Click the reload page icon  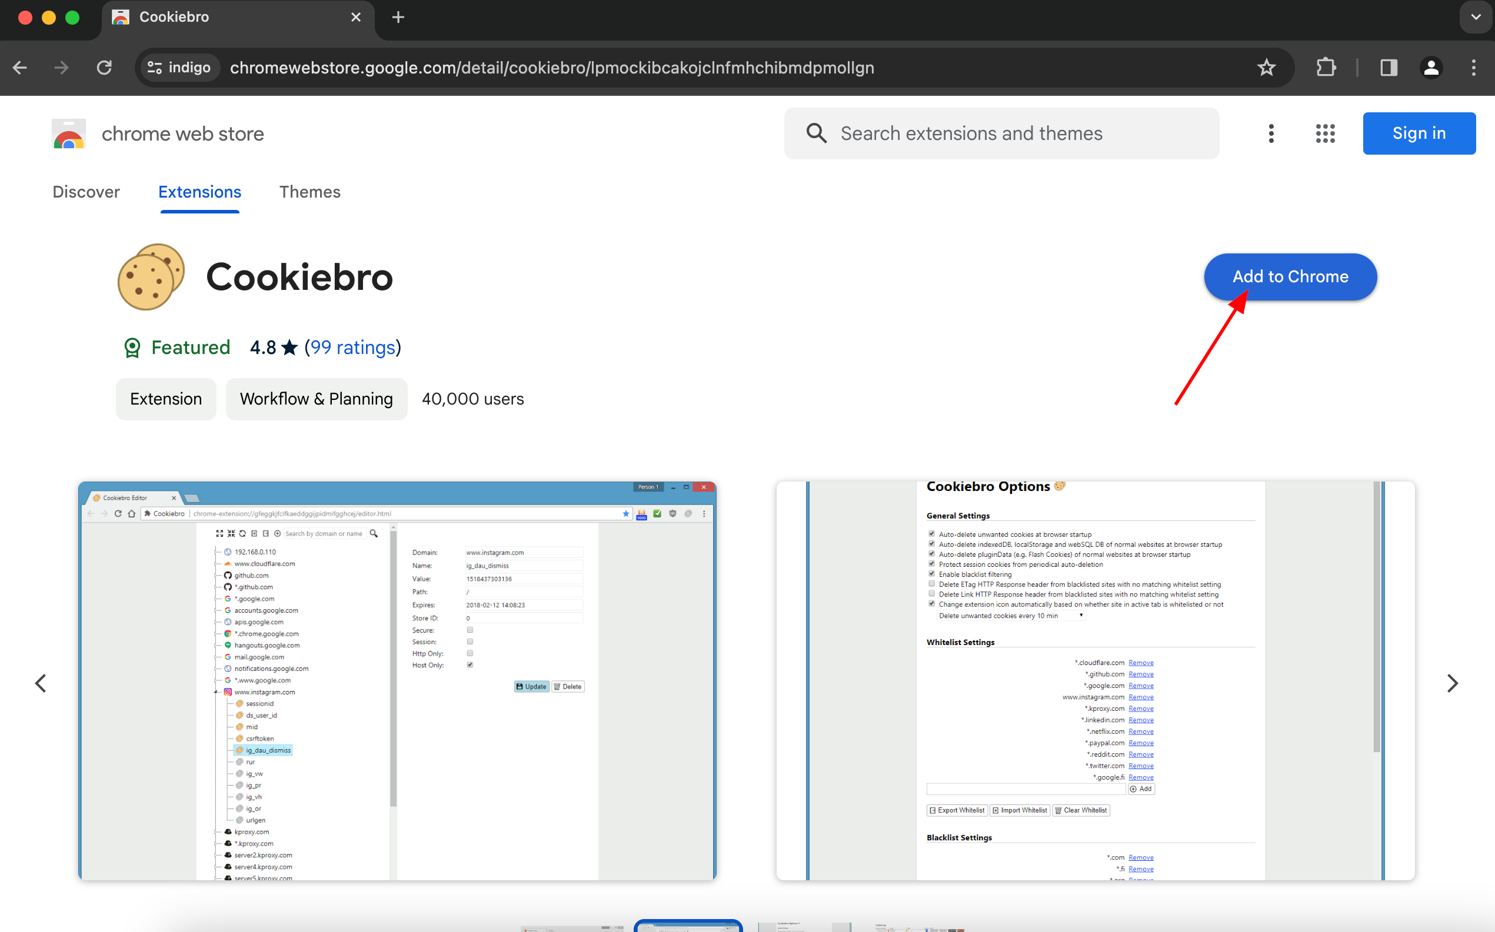(x=104, y=67)
